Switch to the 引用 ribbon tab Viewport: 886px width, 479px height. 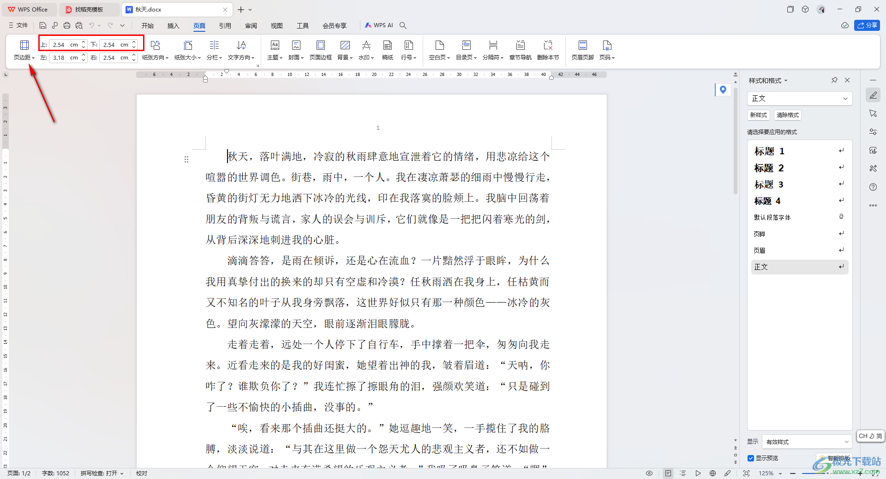click(x=225, y=26)
